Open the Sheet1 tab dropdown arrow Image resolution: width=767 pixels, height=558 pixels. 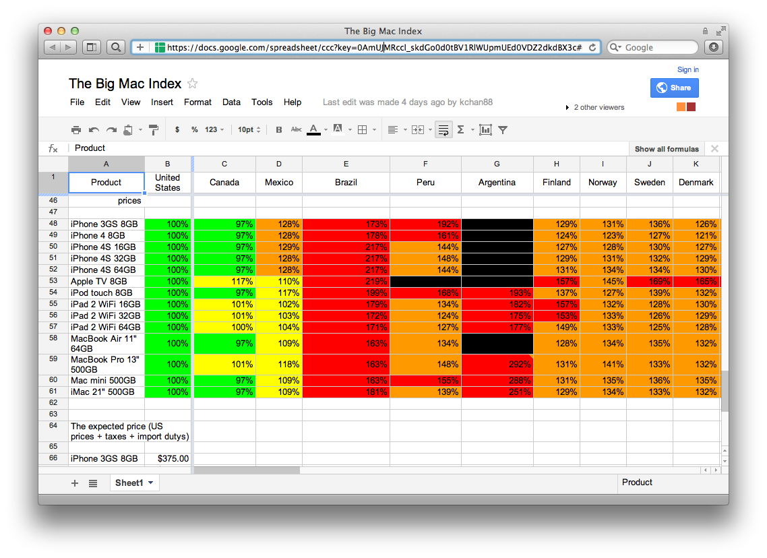click(x=150, y=483)
